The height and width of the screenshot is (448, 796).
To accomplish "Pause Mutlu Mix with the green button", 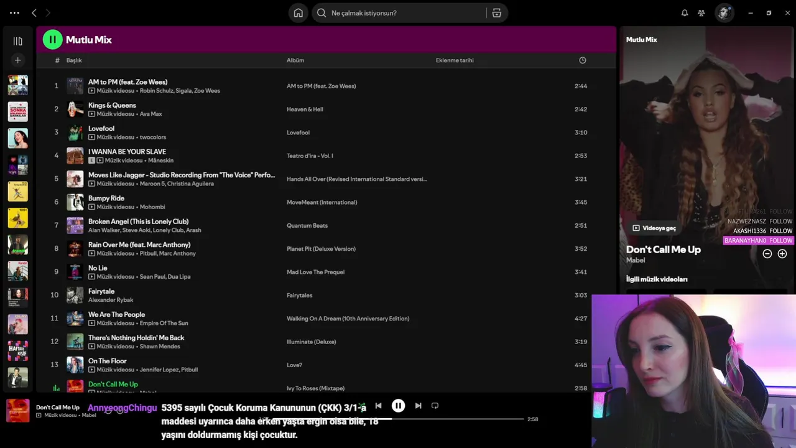I will pos(52,39).
